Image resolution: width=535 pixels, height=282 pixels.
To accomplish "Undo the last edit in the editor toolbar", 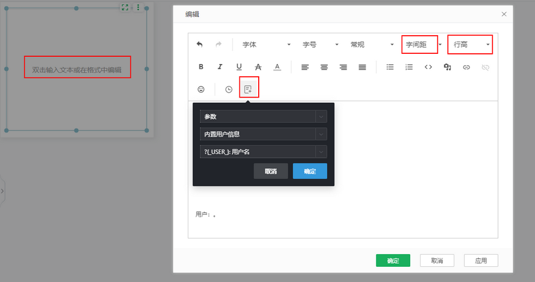I will click(x=199, y=44).
